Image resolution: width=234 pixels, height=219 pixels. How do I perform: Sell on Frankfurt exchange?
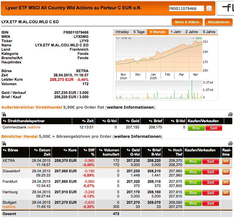(x=210, y=182)
